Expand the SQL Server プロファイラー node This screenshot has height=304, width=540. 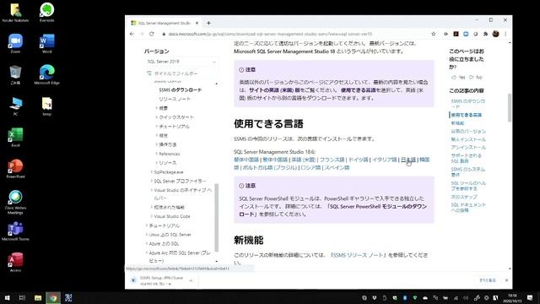(152, 181)
